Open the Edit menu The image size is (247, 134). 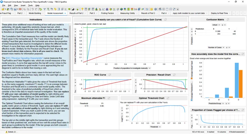point(9,5)
